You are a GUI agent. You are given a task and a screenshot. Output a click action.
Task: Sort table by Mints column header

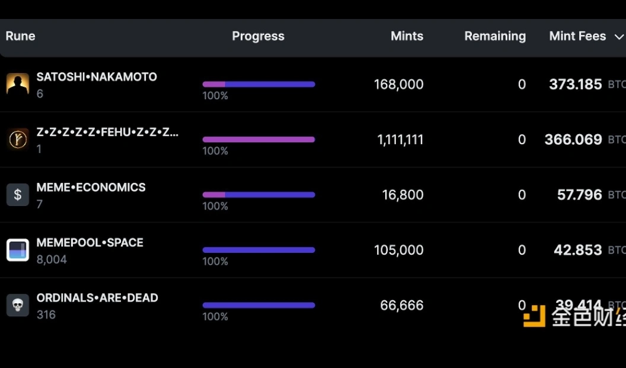click(407, 36)
